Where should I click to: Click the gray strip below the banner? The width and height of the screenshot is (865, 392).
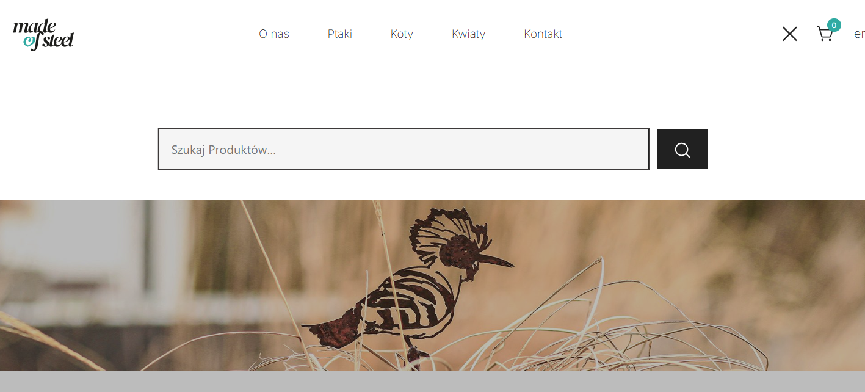click(432, 381)
